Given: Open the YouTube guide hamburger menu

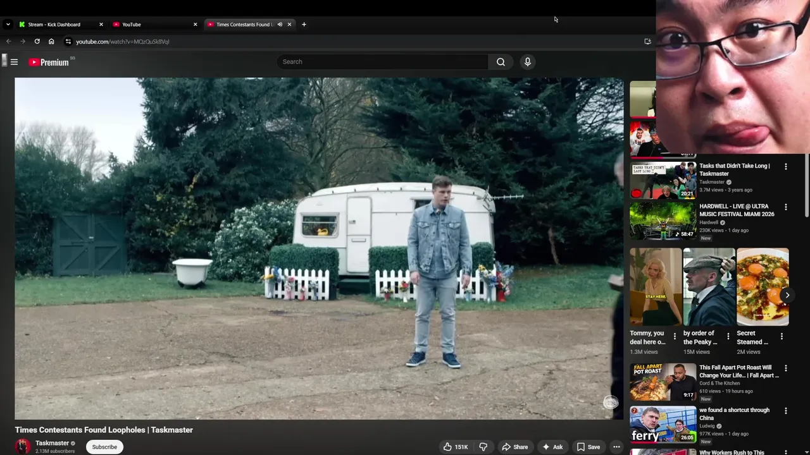Looking at the screenshot, I should [x=14, y=62].
